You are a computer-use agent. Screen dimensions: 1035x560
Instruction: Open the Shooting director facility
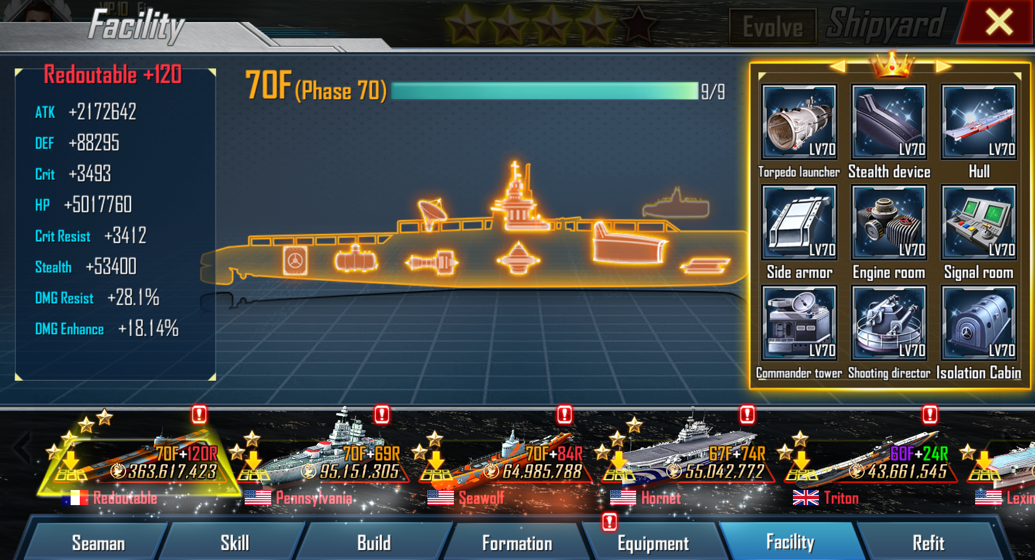click(x=889, y=323)
